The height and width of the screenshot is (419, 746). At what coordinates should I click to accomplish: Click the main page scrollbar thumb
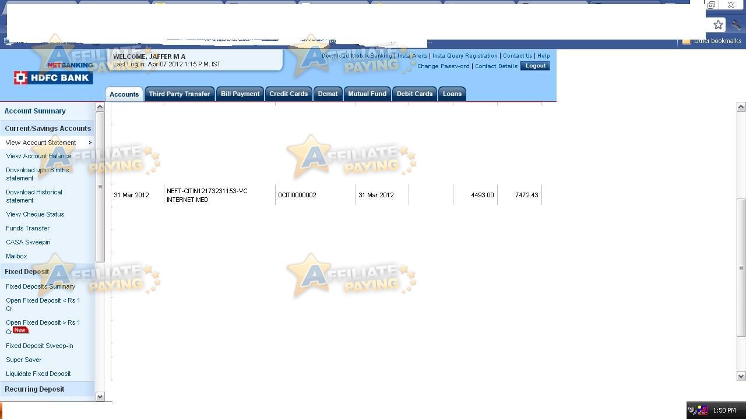point(741,268)
